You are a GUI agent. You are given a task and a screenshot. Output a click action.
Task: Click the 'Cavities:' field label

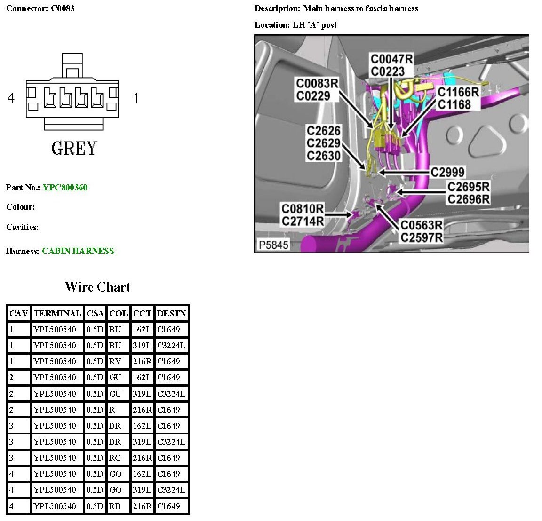tap(23, 227)
